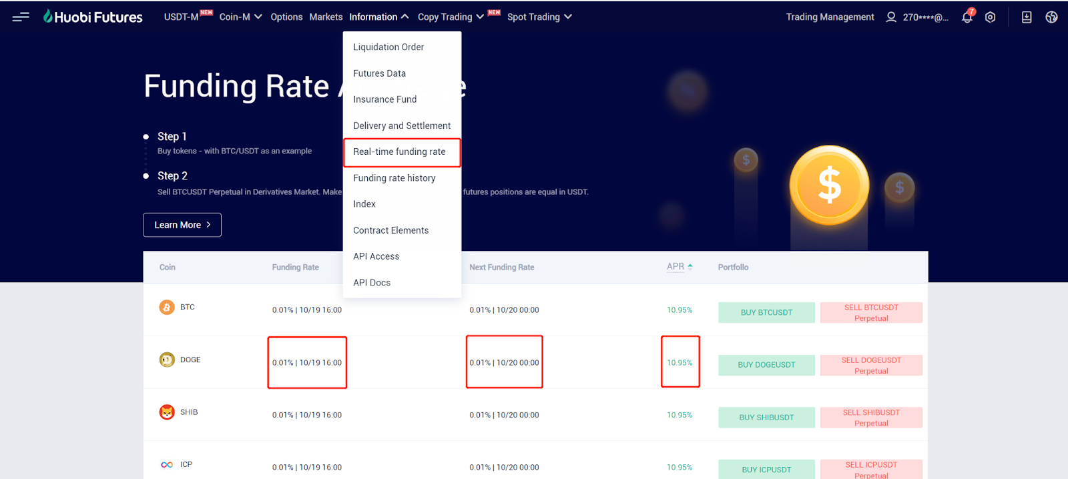1068x479 pixels.
Task: Click the Step 2 heading
Action: coord(172,175)
